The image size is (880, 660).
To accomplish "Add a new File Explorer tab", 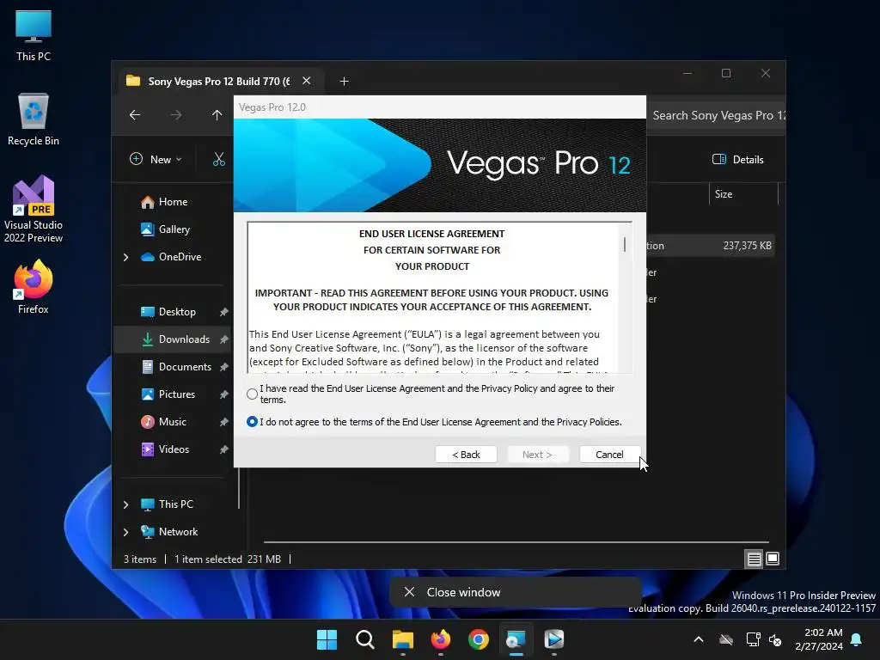I will 344,82.
